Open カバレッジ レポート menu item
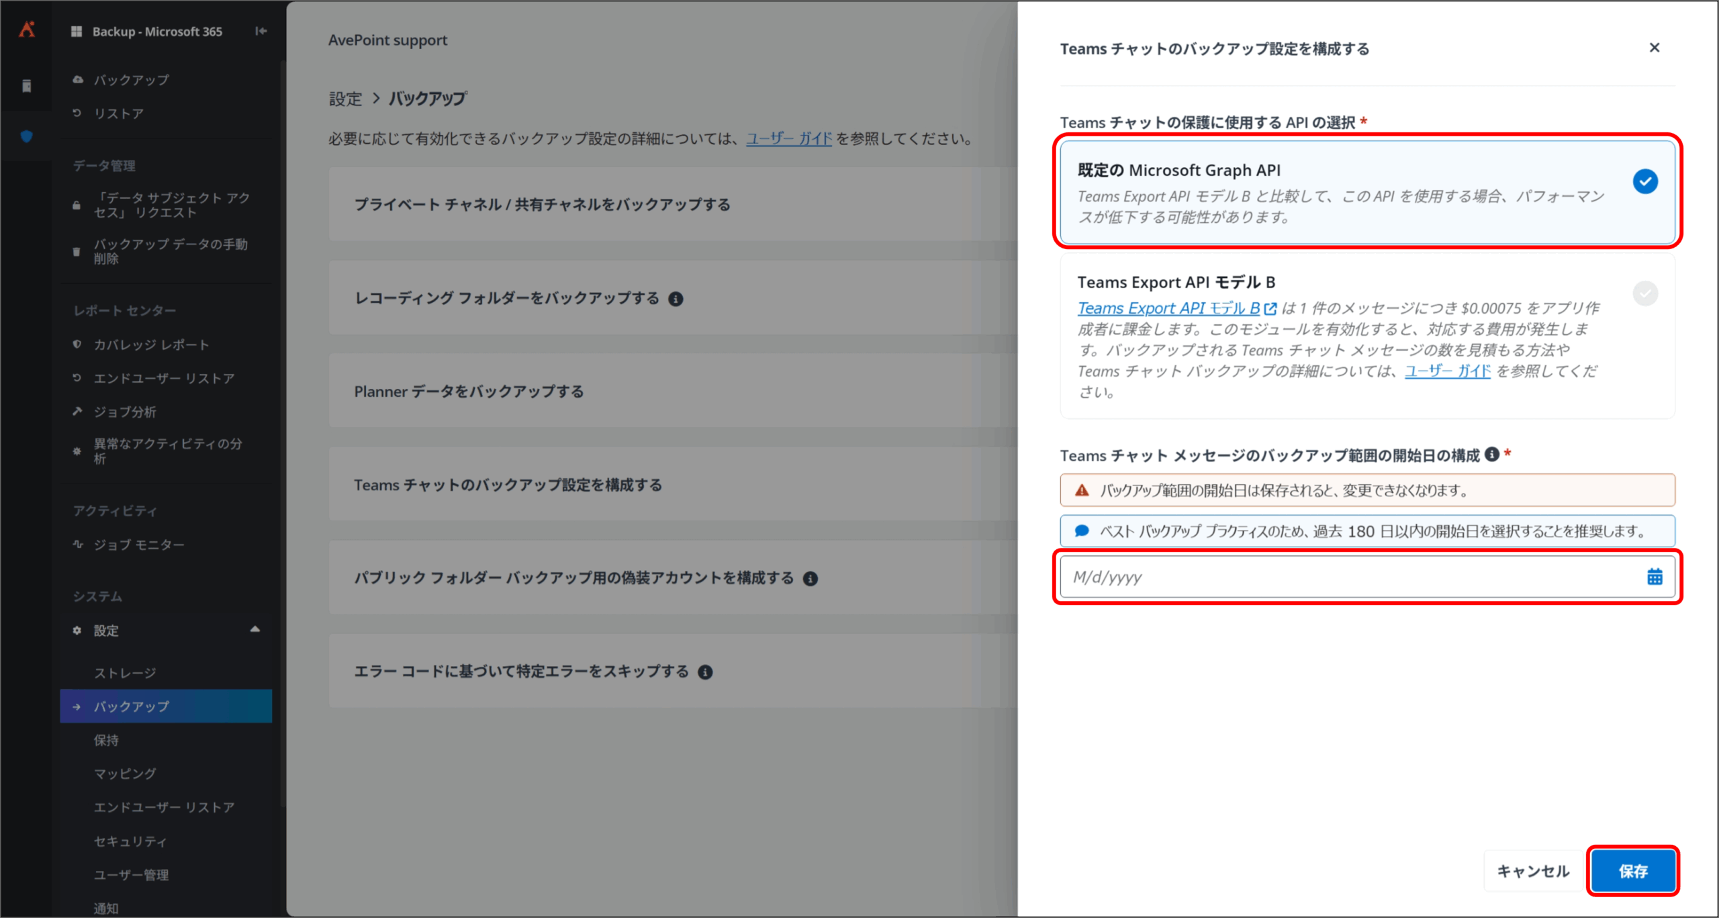The height and width of the screenshot is (918, 1719). pos(151,345)
